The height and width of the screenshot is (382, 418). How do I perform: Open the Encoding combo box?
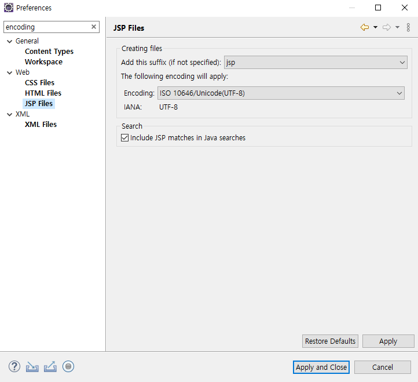coord(281,93)
